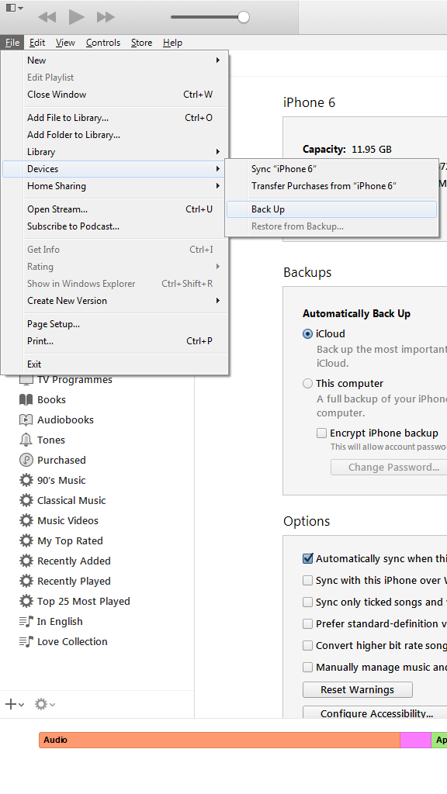Open the View menu
The image size is (447, 794).
(65, 43)
